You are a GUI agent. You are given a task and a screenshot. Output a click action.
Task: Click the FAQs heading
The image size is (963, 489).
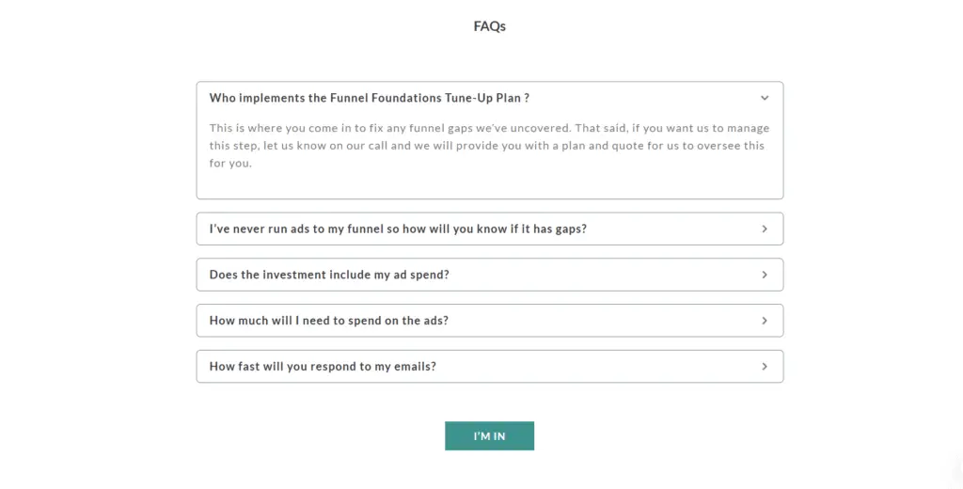[x=490, y=26]
